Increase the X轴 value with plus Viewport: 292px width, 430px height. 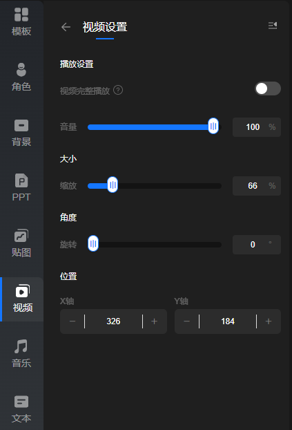(155, 321)
